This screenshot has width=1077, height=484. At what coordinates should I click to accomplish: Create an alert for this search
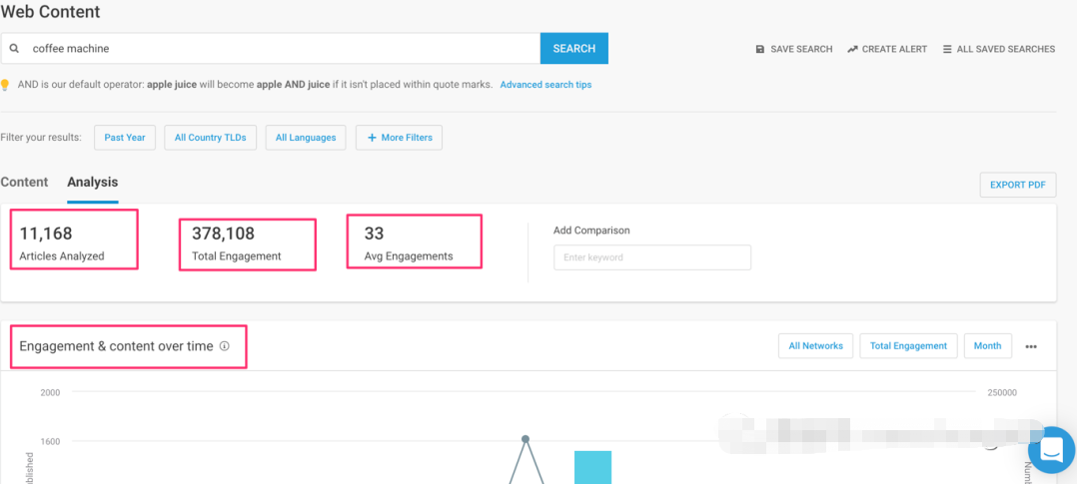coord(887,49)
